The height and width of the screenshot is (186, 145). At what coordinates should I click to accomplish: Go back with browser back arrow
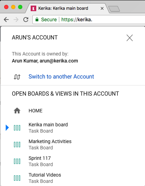coord(6,20)
